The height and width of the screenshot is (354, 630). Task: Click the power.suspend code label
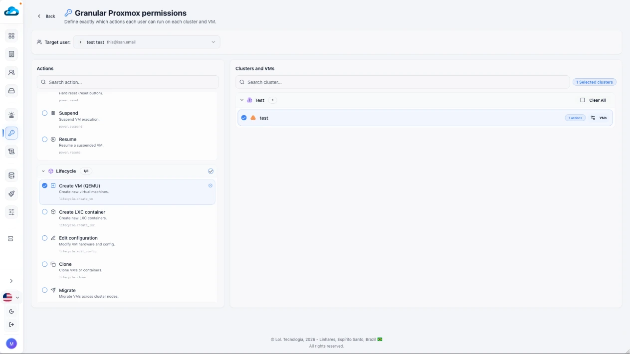pyautogui.click(x=71, y=126)
